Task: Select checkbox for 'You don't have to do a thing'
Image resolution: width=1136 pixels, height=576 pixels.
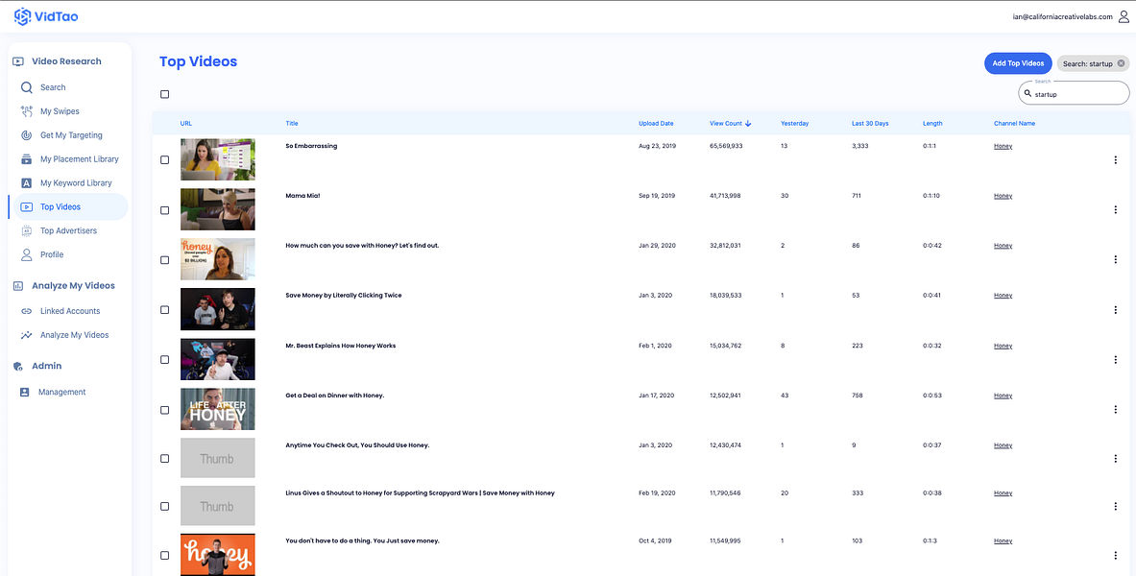Action: tap(164, 556)
